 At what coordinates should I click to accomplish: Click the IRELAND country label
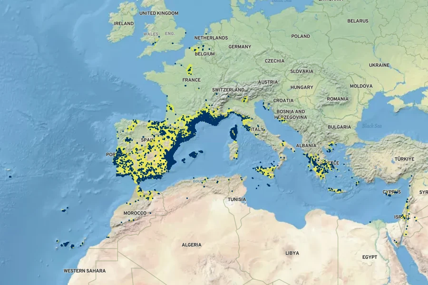pyautogui.click(x=124, y=23)
